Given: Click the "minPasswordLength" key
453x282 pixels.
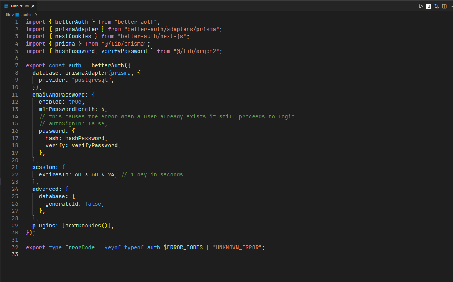Looking at the screenshot, I should coord(67,109).
